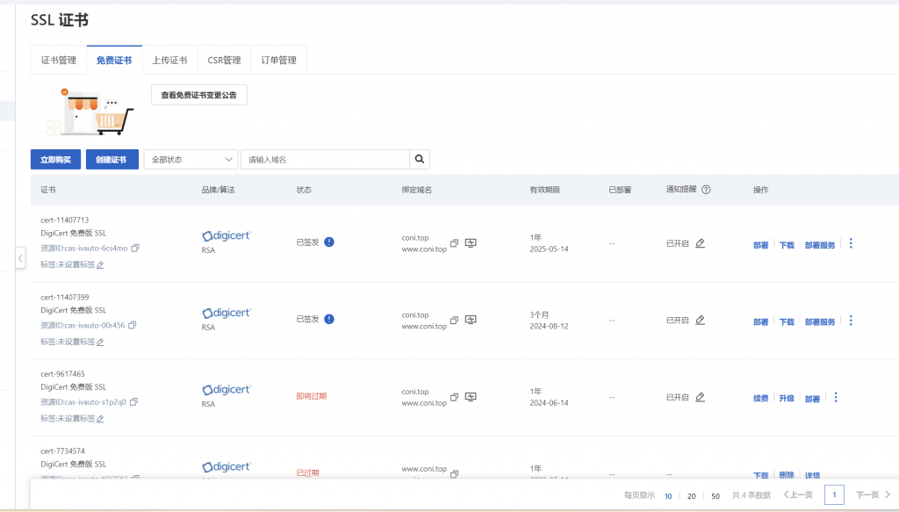Click the 查看免费证书变更公告 button
This screenshot has height=512, width=899.
(x=199, y=95)
